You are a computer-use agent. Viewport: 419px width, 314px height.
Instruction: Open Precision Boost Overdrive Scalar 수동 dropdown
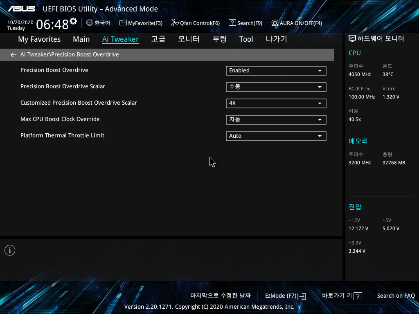pos(276,87)
